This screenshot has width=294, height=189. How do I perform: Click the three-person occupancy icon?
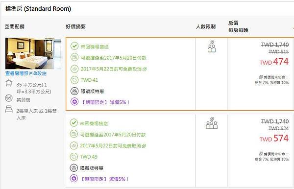tap(212, 123)
